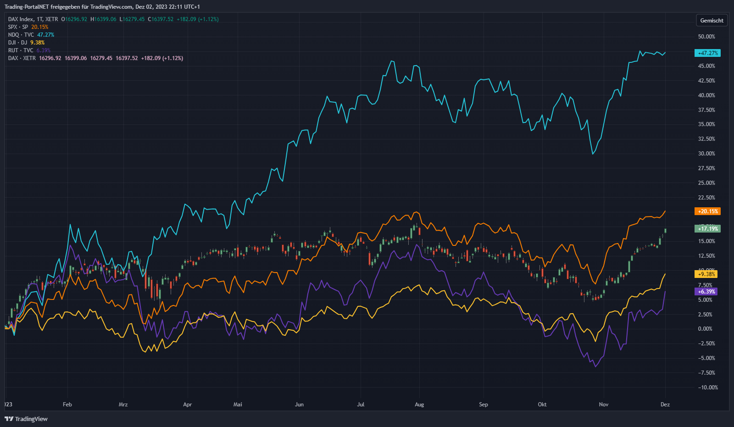Select the DAX · XETR legend row
The width and height of the screenshot is (734, 427).
point(22,58)
